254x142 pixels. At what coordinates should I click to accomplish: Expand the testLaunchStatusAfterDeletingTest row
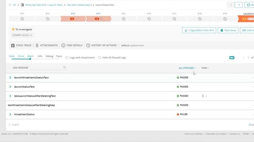pos(10,96)
